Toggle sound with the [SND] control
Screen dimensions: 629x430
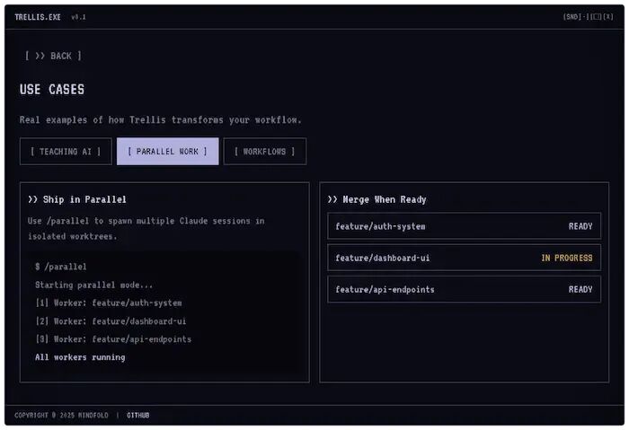(572, 17)
